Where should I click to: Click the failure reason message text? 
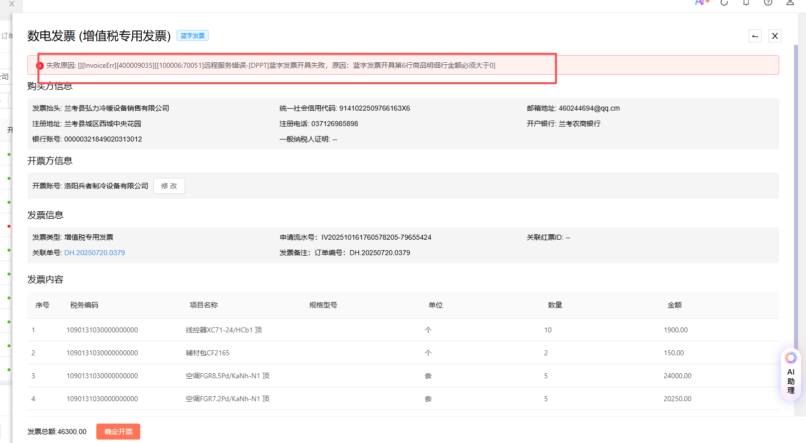(271, 65)
